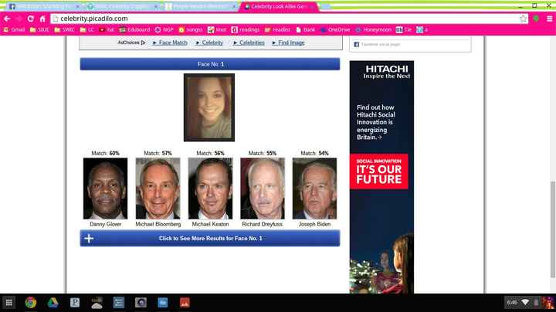The image size is (556, 312).
Task: Open the red app icon on shelf
Action: point(185,303)
